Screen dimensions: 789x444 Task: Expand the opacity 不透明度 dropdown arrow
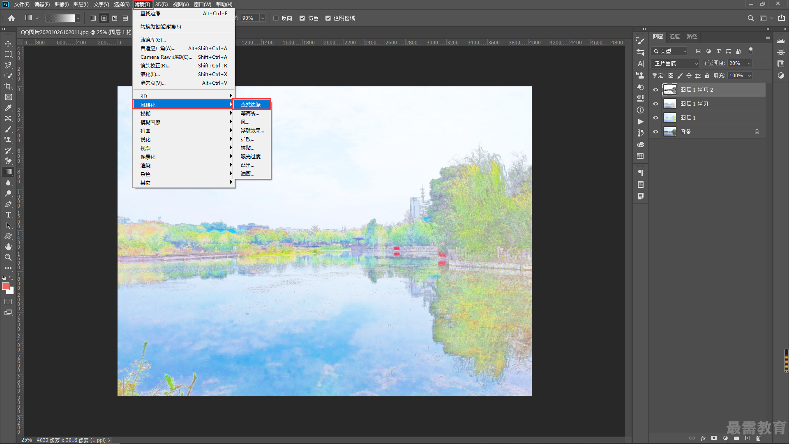749,63
